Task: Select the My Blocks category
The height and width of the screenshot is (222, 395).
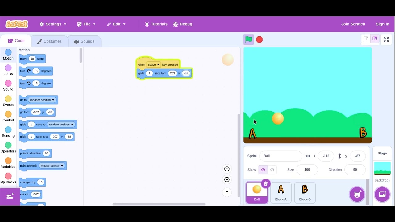Action: (x=8, y=178)
